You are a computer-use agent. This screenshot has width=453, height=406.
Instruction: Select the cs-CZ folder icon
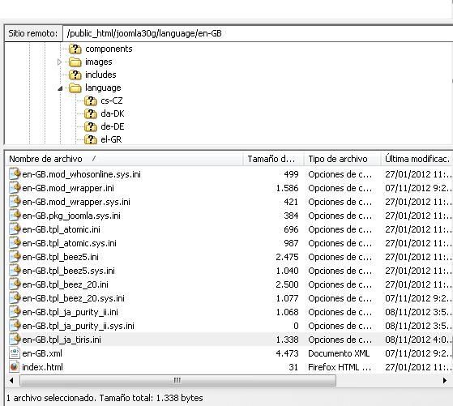coord(91,100)
